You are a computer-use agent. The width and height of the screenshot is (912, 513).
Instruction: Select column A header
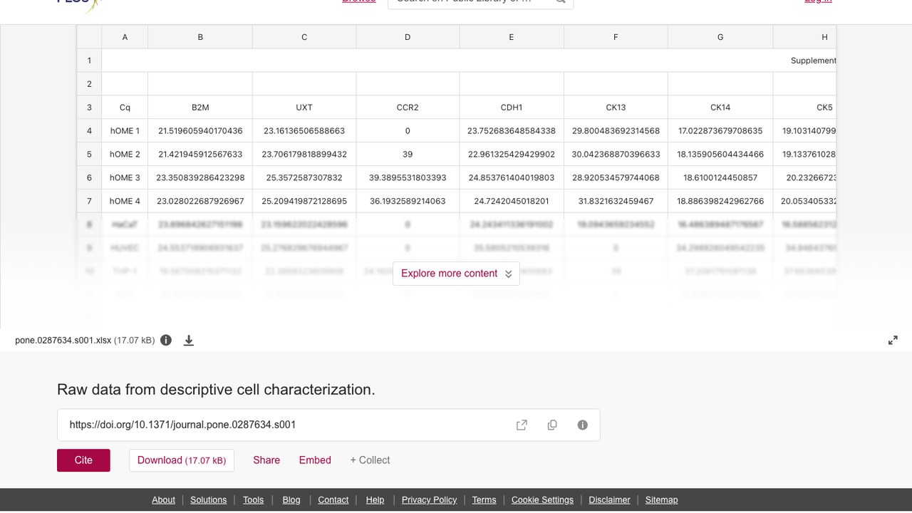[x=125, y=37]
